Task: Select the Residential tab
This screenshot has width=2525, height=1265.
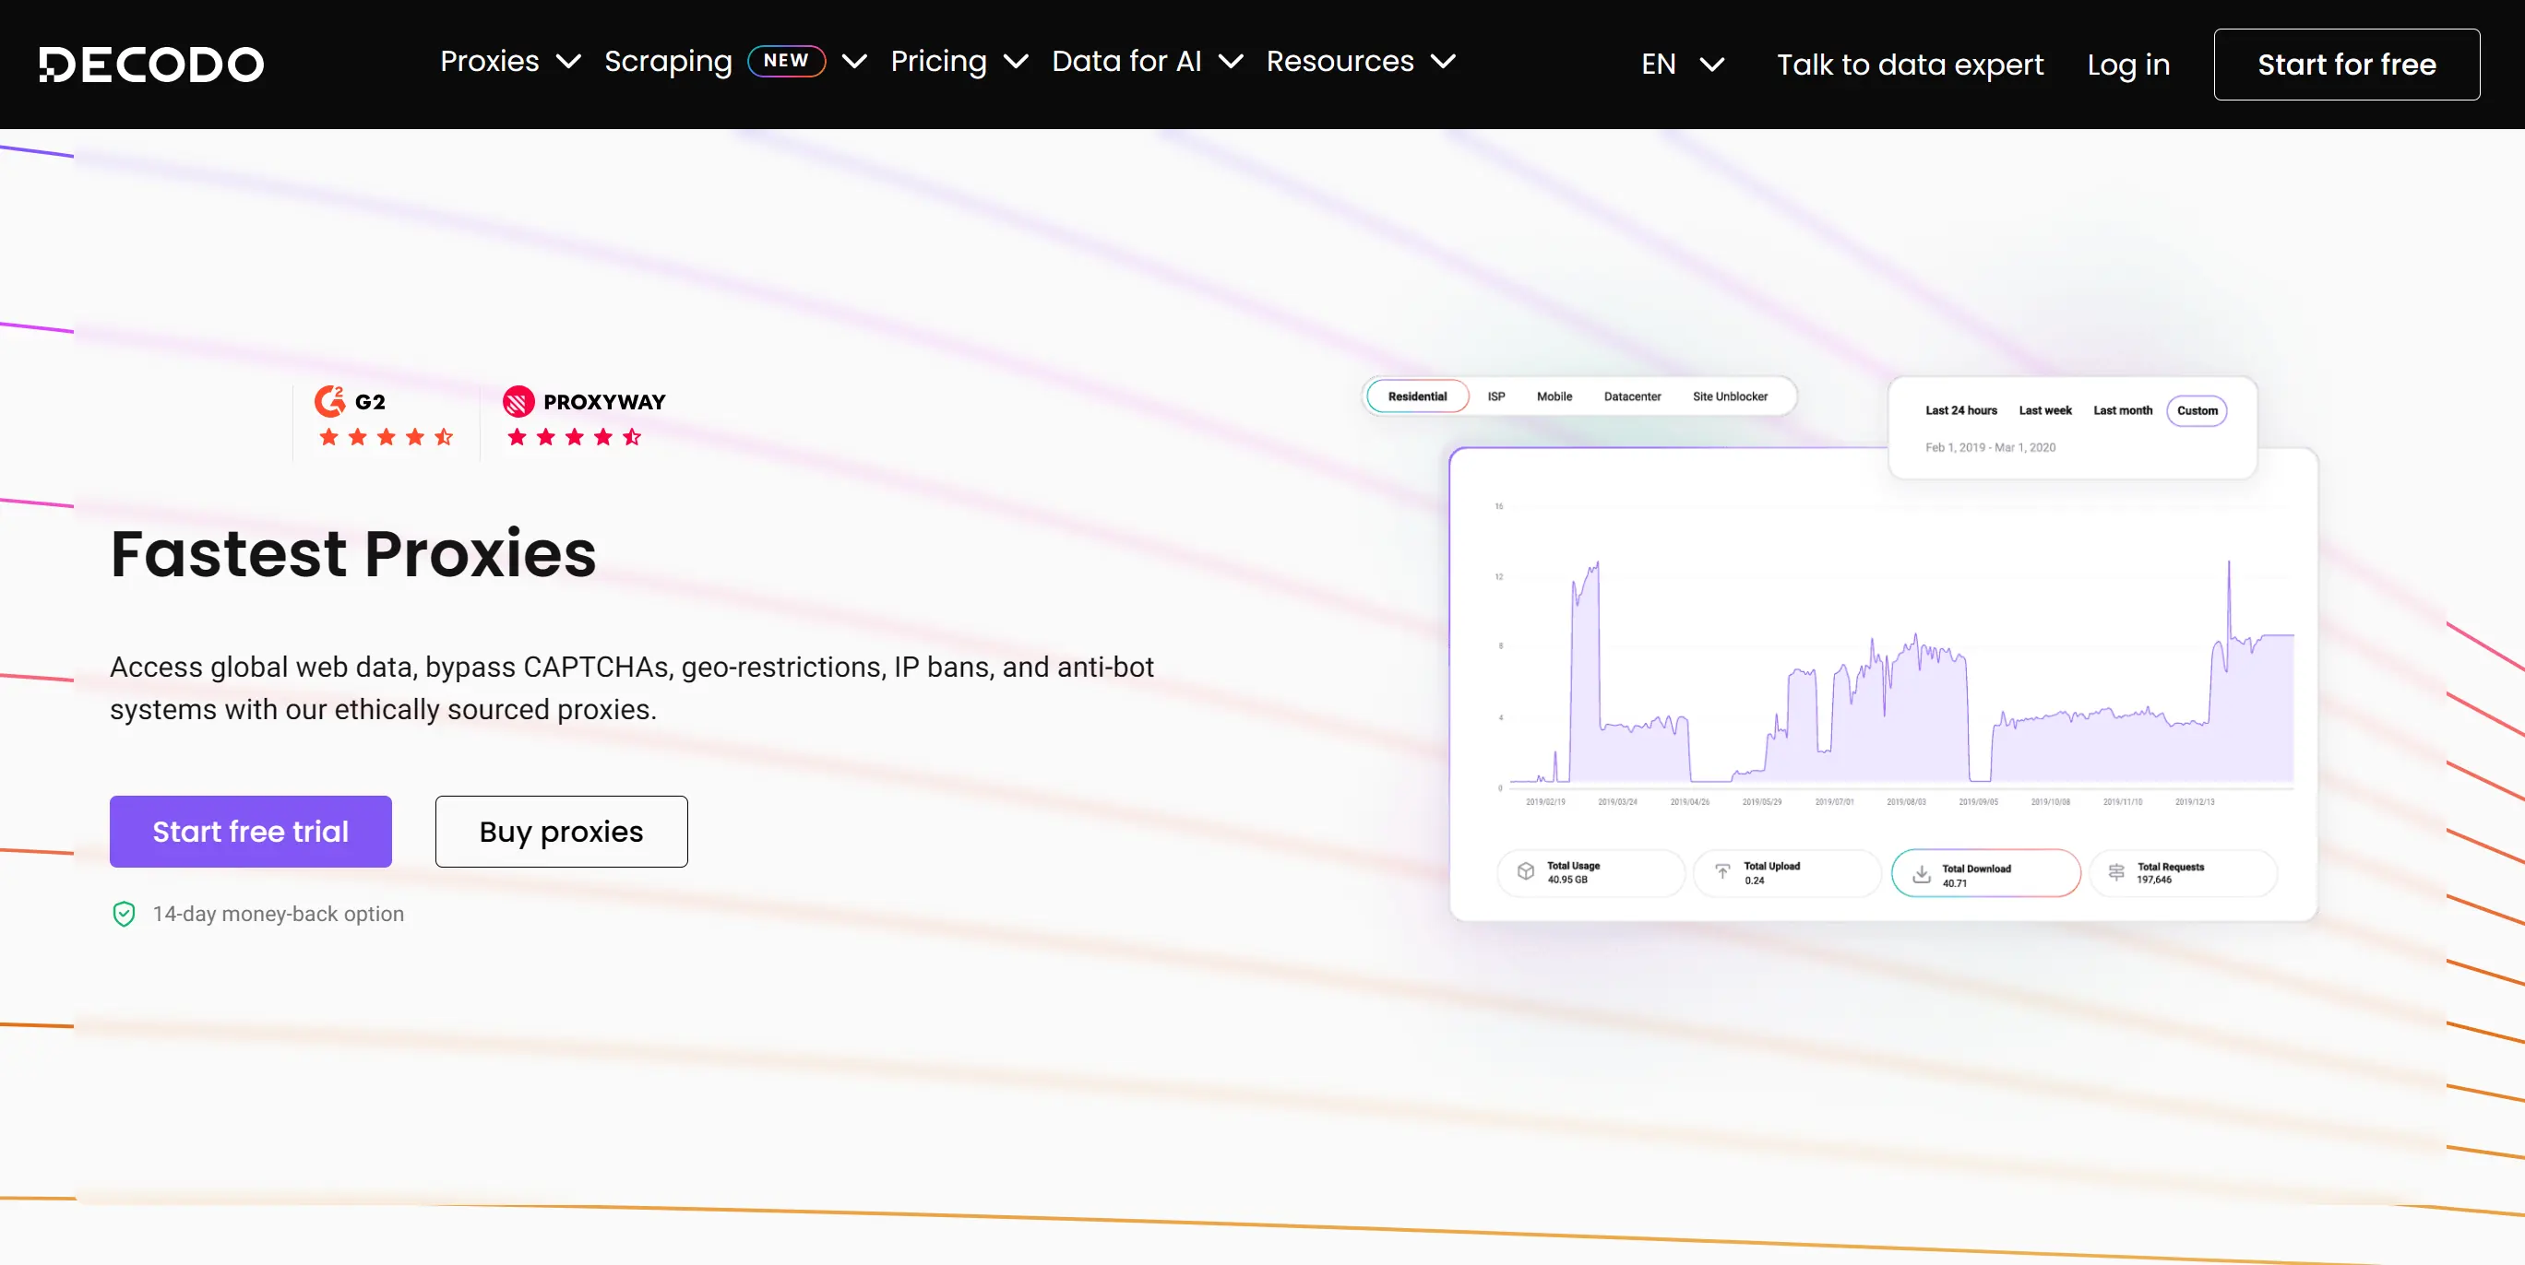Action: click(1417, 396)
